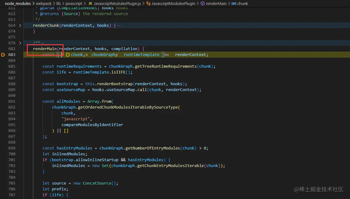350x199 pixels.
Task: Open lib breadcrumb segment
Action: coord(59,4)
